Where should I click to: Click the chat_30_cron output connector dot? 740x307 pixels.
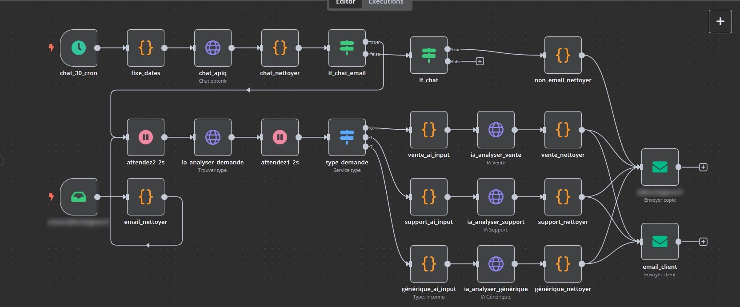(x=97, y=48)
